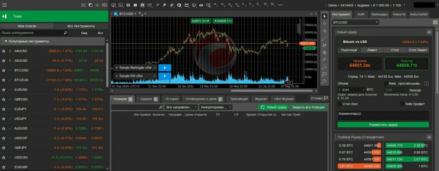439x171 pixels.
Task: Star the EURUSD instrument
Action: coord(3,90)
